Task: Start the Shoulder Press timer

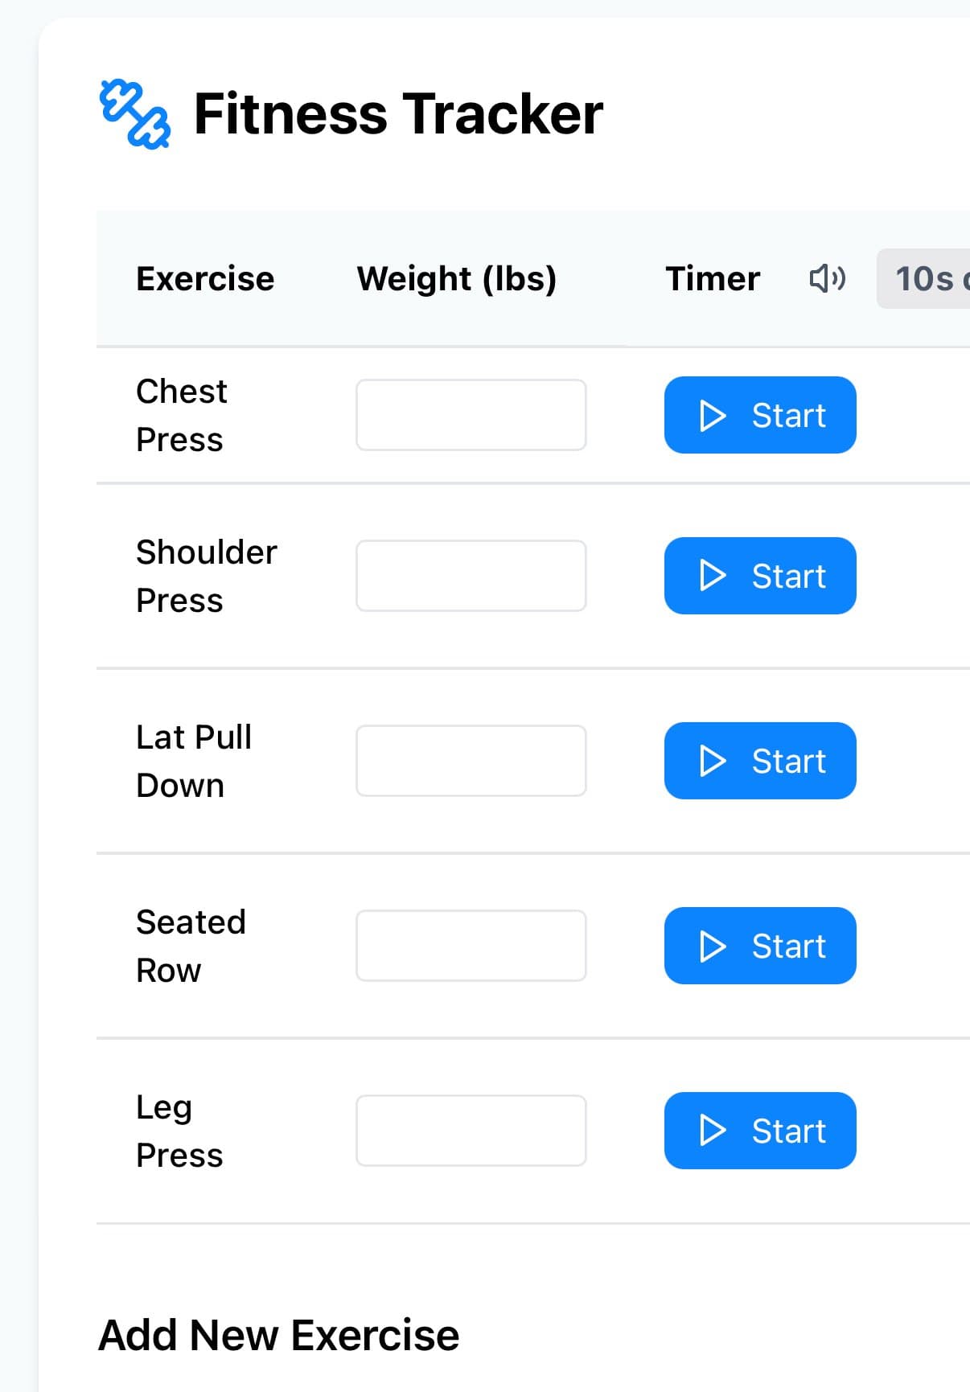Action: point(759,576)
